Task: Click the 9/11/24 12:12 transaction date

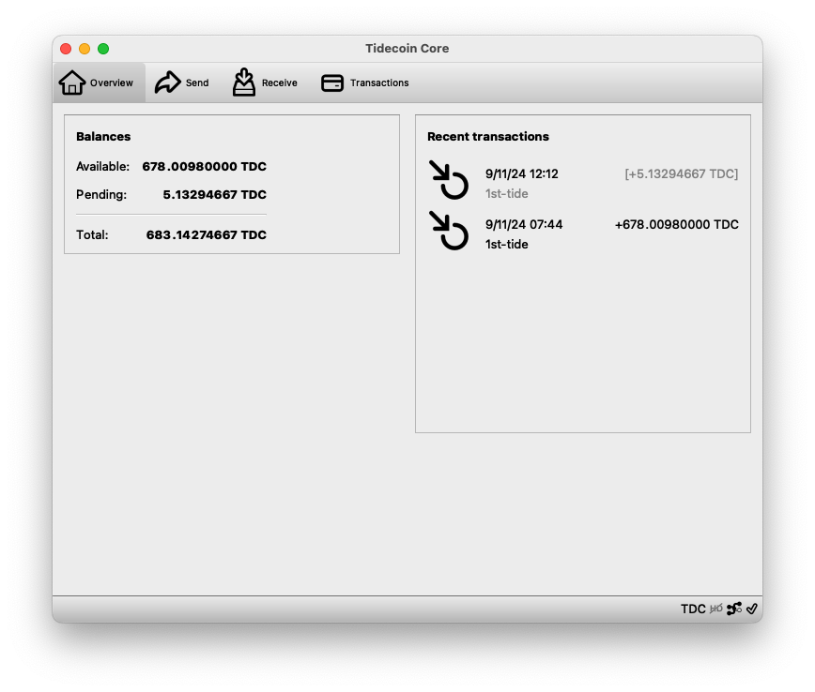Action: [521, 173]
